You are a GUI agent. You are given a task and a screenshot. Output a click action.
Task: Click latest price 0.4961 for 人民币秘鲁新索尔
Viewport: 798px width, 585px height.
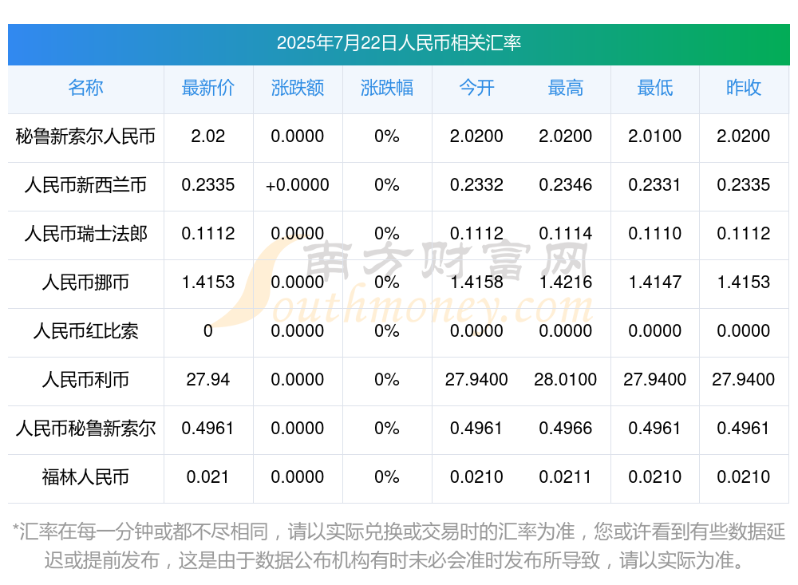coord(207,429)
